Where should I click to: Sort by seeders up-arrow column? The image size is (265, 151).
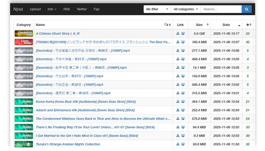coord(248,25)
